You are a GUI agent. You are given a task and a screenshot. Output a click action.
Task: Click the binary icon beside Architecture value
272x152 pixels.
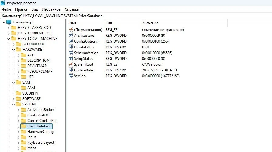[71, 36]
